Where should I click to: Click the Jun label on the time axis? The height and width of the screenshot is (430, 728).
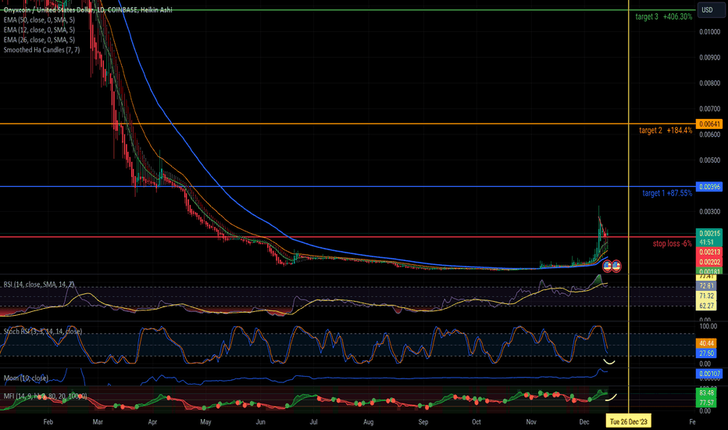tap(260, 421)
